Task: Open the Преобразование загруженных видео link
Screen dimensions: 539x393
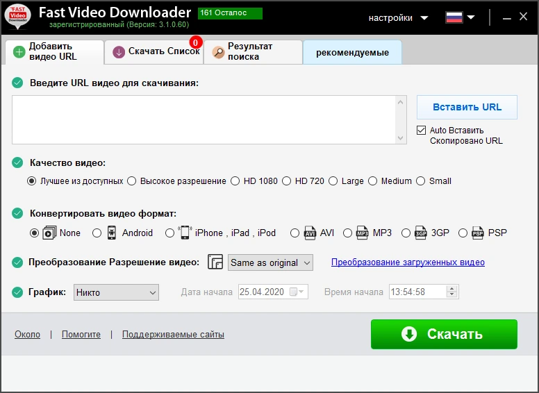Action: 408,262
